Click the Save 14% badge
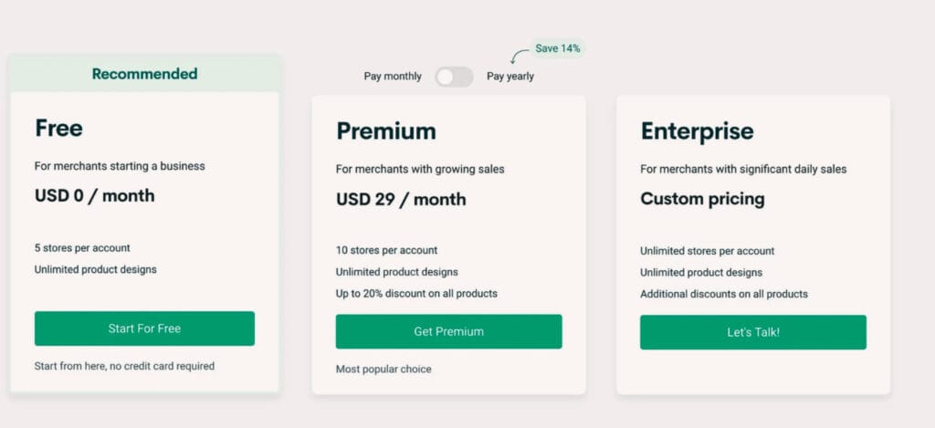The image size is (935, 428). coord(558,48)
